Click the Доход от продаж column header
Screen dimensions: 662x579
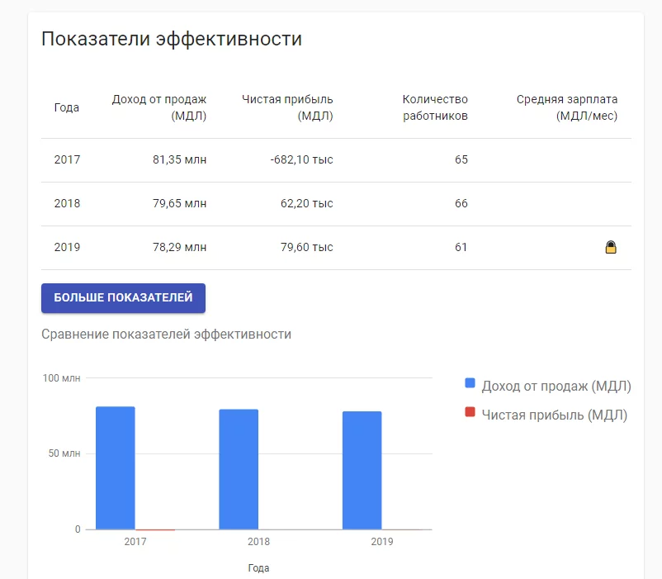[x=159, y=107]
